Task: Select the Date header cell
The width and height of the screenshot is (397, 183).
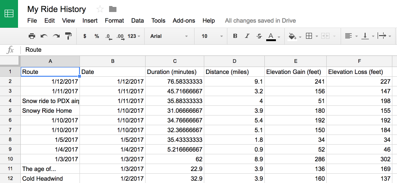Action: click(112, 72)
